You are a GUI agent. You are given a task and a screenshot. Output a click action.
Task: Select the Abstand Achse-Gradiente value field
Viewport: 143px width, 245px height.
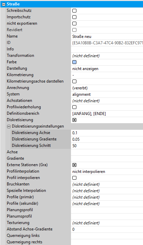click(107, 229)
